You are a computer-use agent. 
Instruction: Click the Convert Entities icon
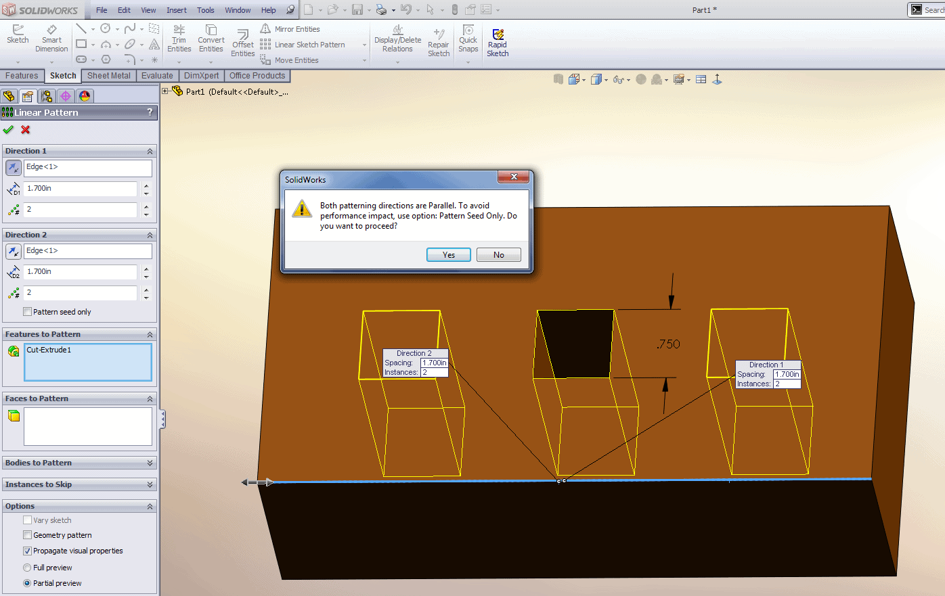point(211,39)
